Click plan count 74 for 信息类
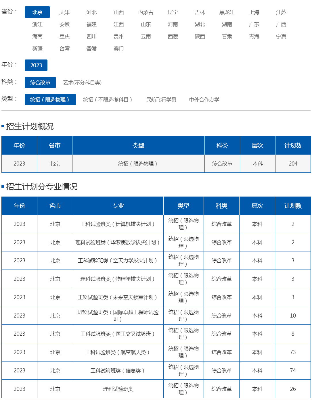The width and height of the screenshot is (312, 400). click(x=293, y=370)
